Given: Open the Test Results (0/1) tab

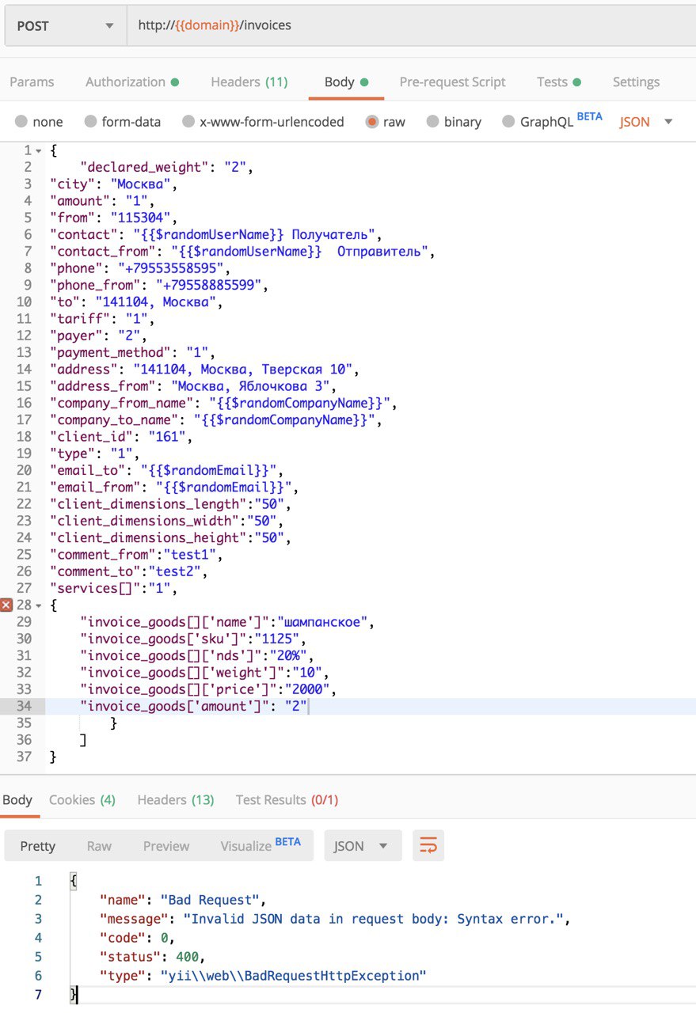Looking at the screenshot, I should pyautogui.click(x=287, y=800).
